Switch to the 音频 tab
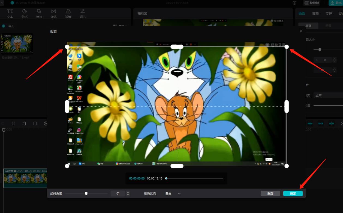Image resolution: width=343 pixels, height=213 pixels. [x=315, y=14]
